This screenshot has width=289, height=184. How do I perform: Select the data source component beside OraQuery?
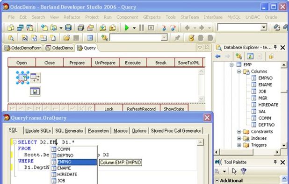(x=35, y=78)
